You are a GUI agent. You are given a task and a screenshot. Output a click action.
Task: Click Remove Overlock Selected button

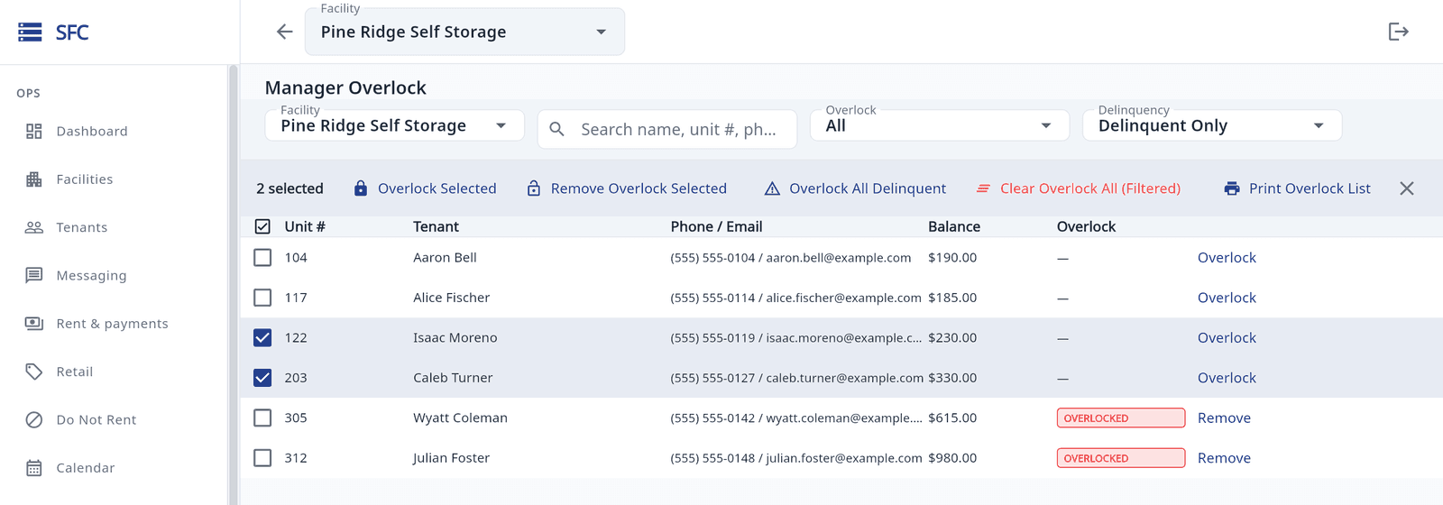[627, 188]
